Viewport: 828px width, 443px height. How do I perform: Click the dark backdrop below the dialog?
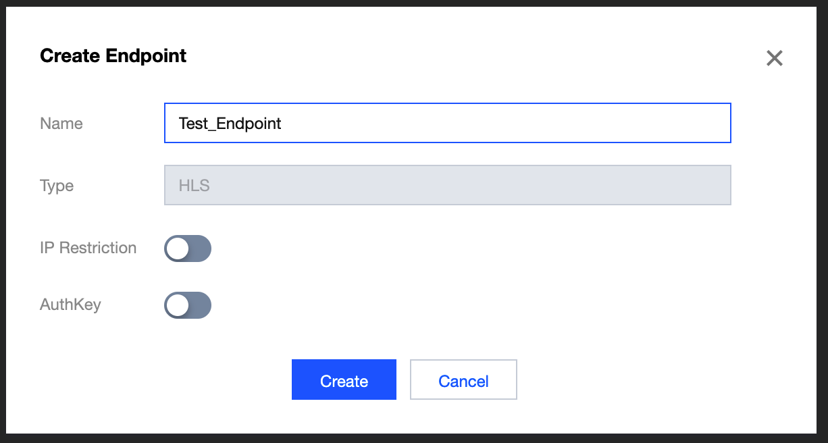pyautogui.click(x=414, y=438)
